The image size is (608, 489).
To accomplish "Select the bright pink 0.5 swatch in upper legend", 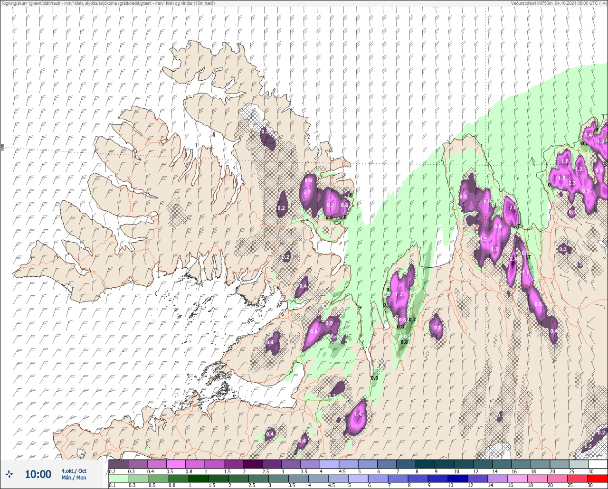I will pos(176,464).
